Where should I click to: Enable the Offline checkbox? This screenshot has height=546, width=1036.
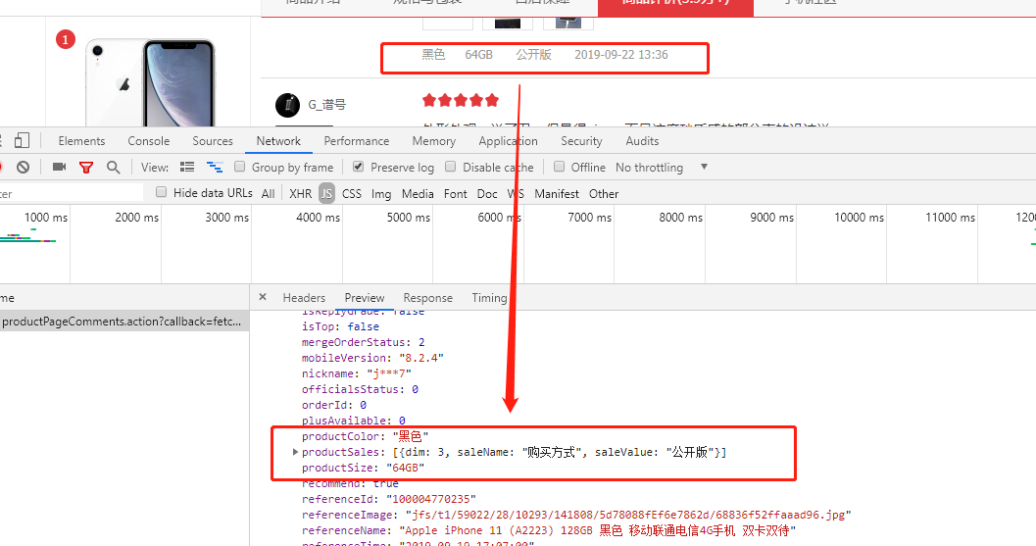pos(559,167)
